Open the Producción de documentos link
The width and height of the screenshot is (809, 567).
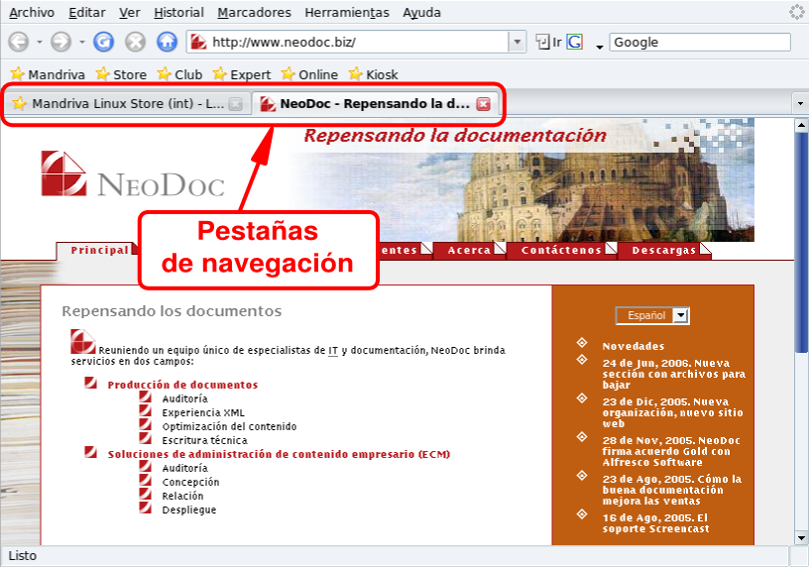point(182,385)
